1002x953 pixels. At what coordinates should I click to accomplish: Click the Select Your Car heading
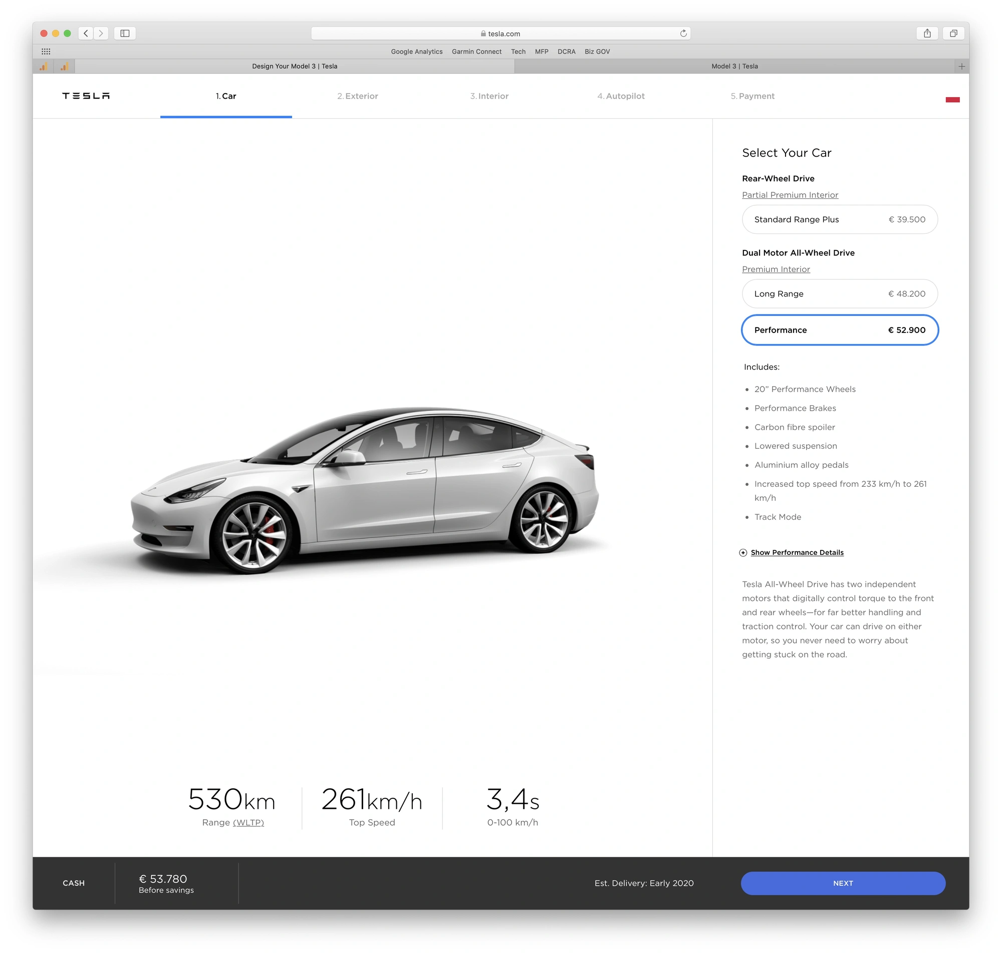click(x=786, y=153)
